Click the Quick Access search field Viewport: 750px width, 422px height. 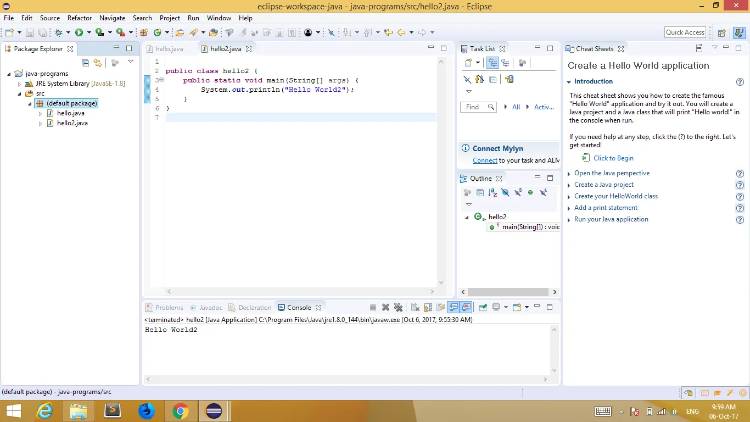(685, 32)
